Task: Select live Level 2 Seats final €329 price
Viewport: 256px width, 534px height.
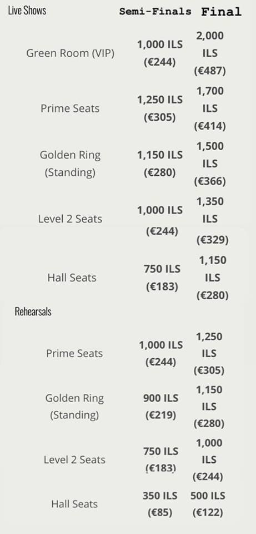Action: tap(213, 240)
